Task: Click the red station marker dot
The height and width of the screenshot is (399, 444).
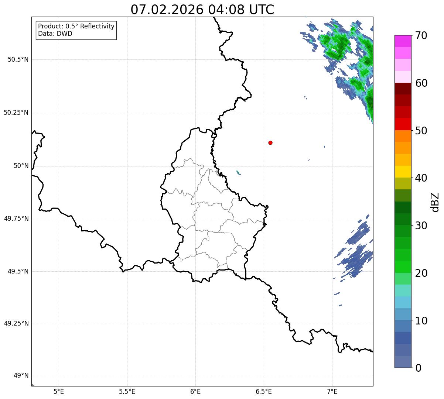Action: coord(270,142)
